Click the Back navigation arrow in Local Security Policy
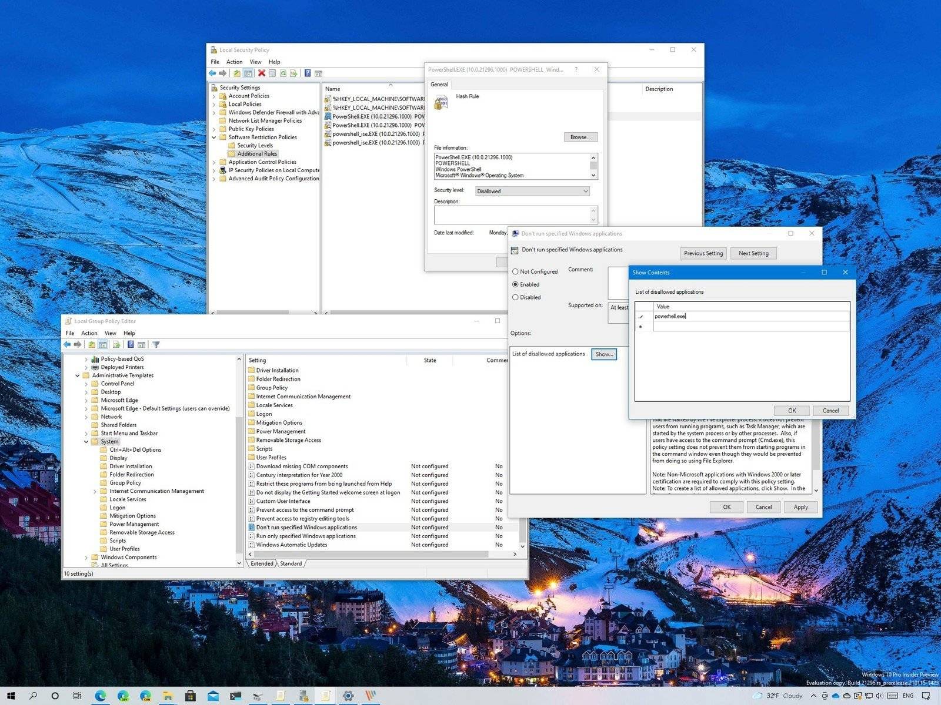Viewport: 941px width, 705px height. click(213, 73)
